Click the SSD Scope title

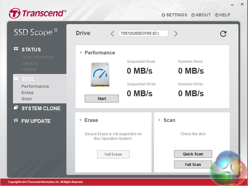tap(36, 32)
